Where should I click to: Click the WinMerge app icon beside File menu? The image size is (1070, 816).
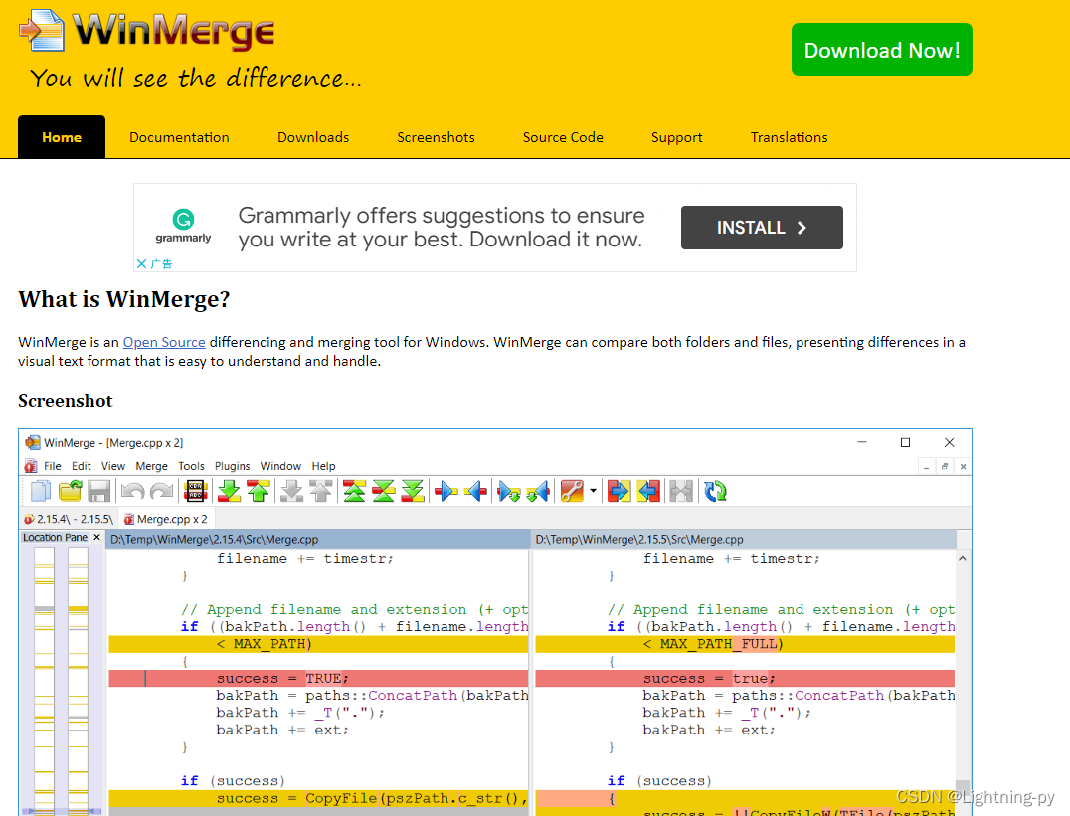(x=31, y=466)
